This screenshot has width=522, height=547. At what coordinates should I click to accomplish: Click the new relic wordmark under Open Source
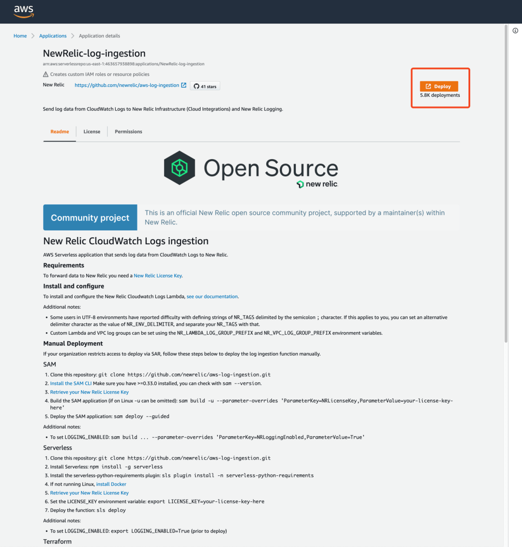318,184
